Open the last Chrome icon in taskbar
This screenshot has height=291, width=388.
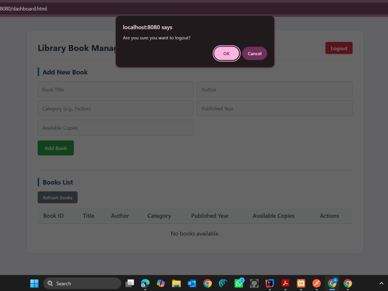348,283
